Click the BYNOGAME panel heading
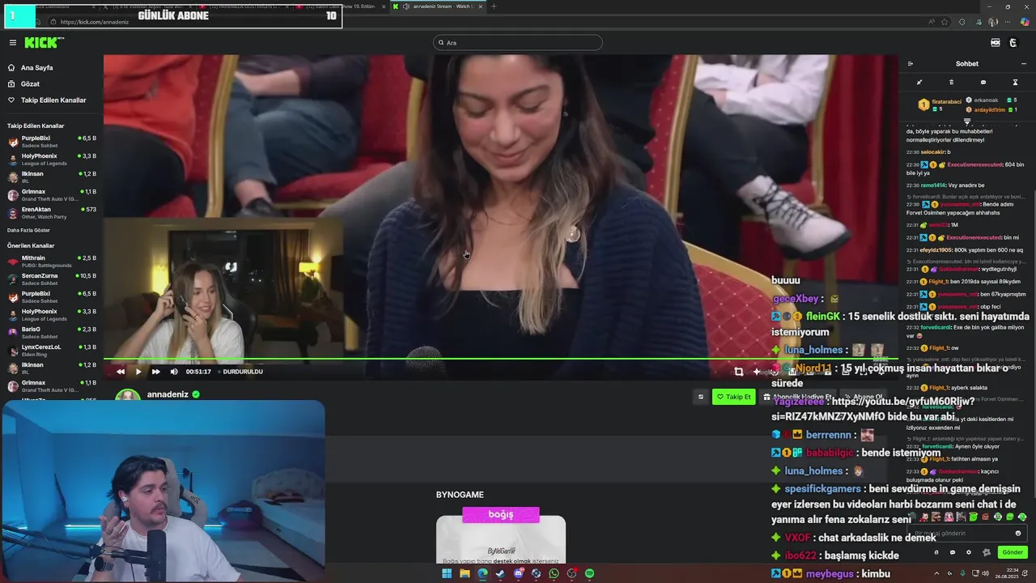 click(x=460, y=495)
